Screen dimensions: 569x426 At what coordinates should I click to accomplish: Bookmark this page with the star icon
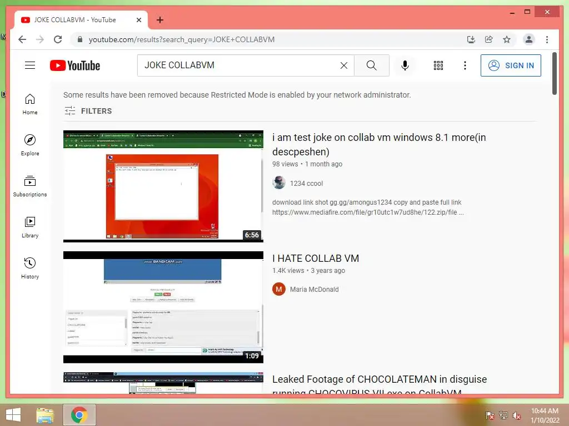point(507,39)
